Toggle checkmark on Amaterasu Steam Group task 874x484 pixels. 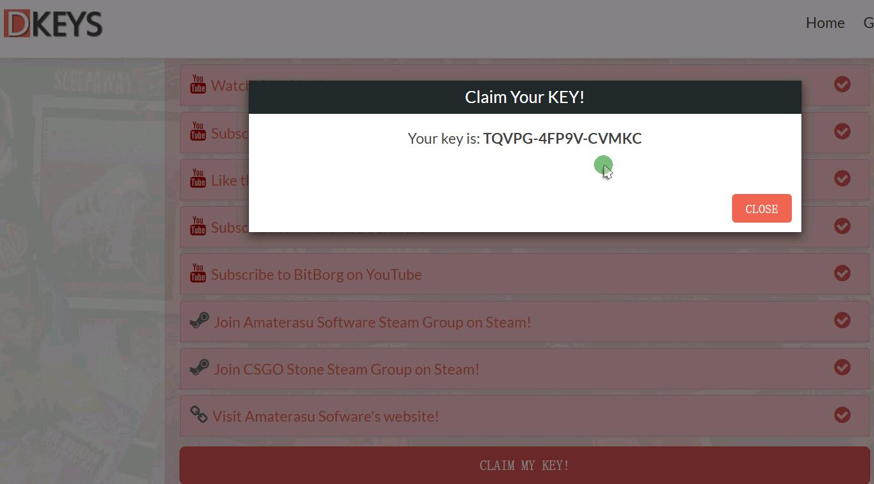click(842, 320)
